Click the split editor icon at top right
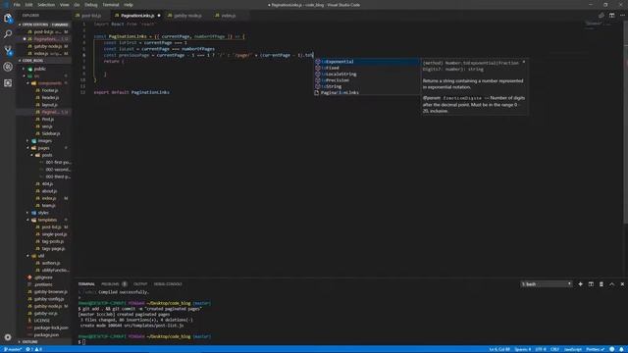The image size is (628, 353). tap(611, 16)
